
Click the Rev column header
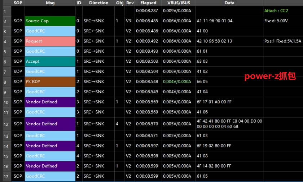point(130,3)
